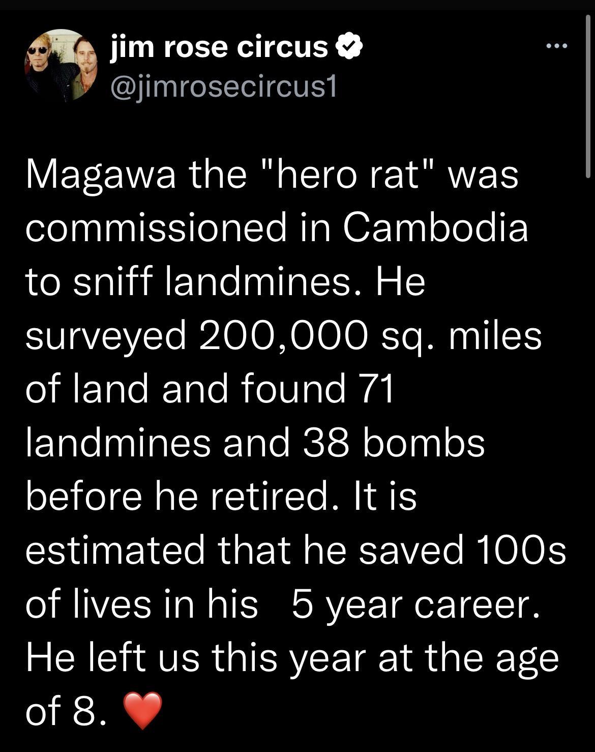
Task: Expand the tweet options via the ellipsis
Action: 557,45
